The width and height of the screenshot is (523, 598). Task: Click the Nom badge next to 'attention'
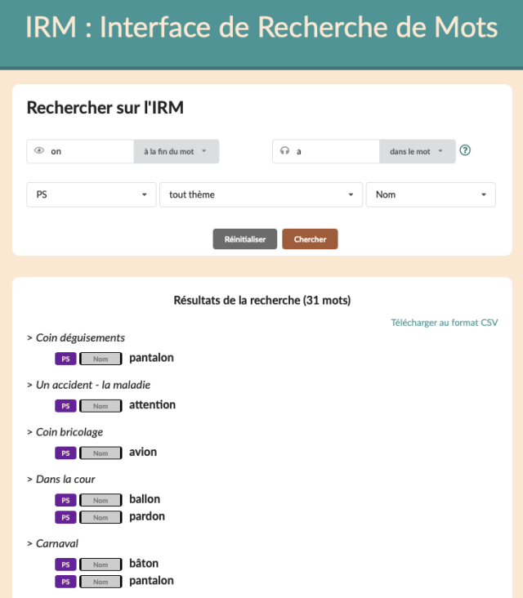pos(101,406)
